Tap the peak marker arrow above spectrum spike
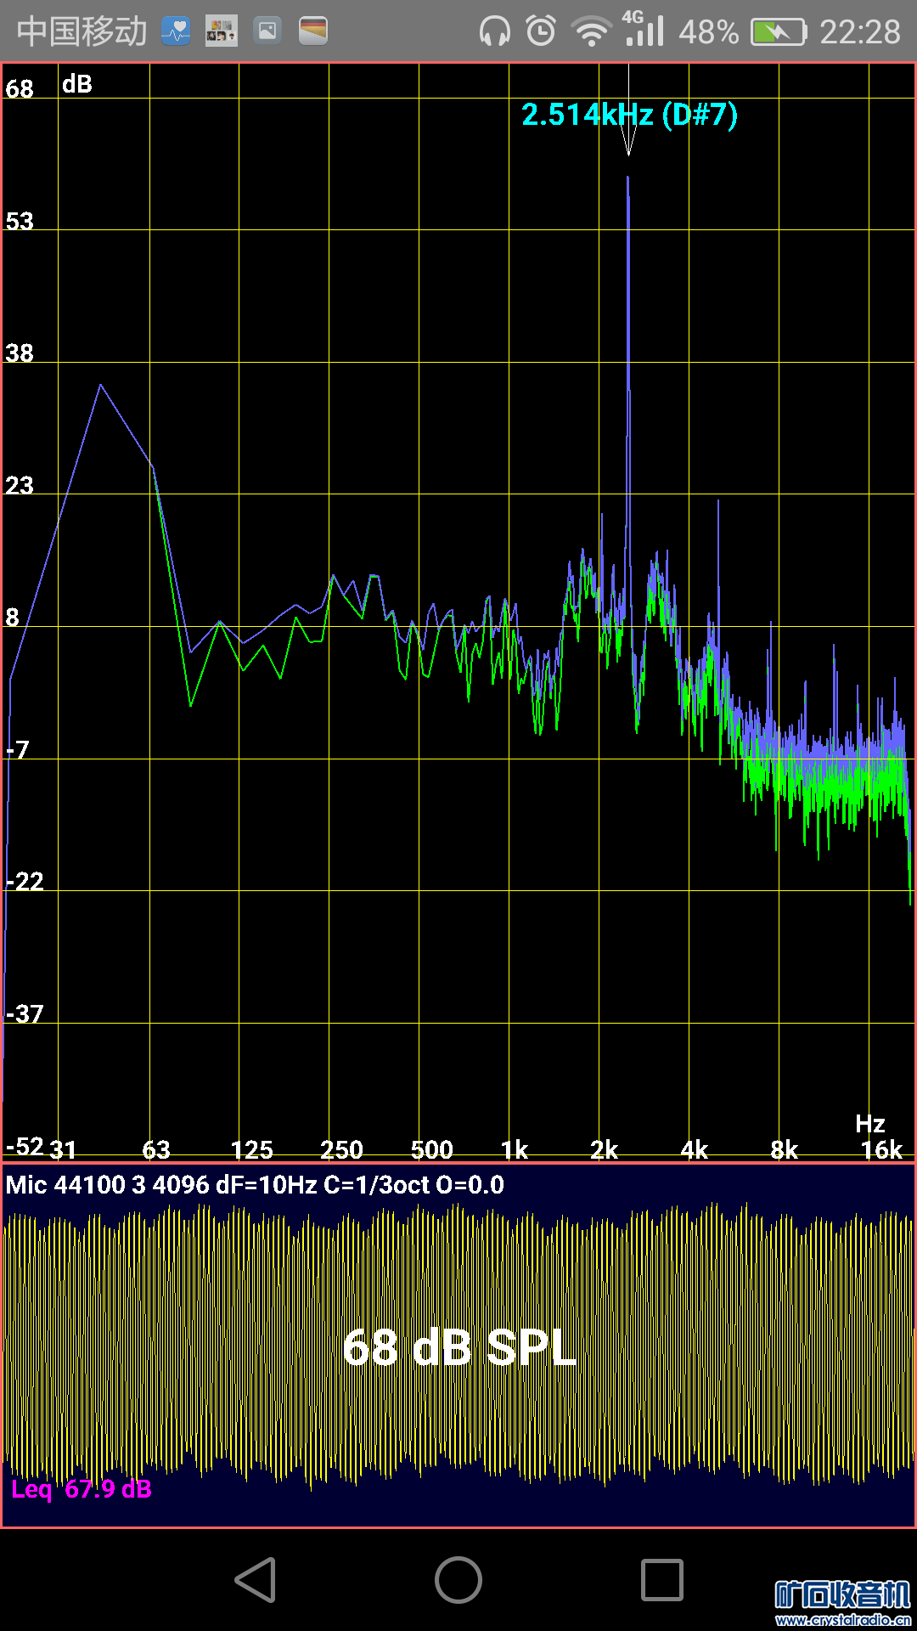Screen dimensions: 917x1631 click(628, 141)
